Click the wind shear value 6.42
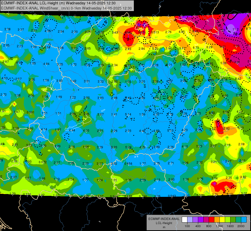The image size is (251, 231). pyautogui.click(x=238, y=79)
